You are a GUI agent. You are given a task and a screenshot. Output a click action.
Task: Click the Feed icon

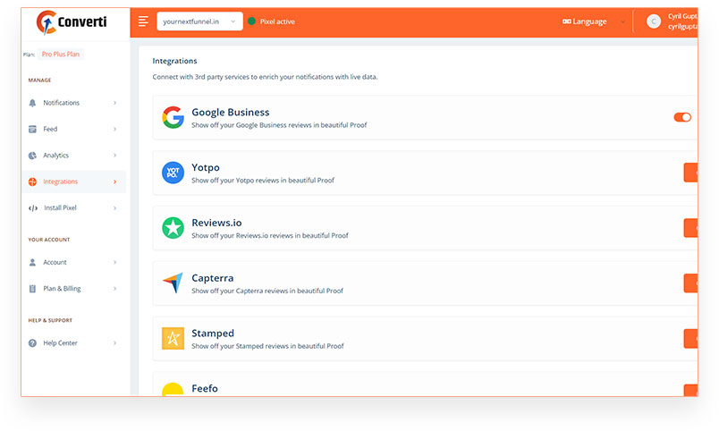32,129
